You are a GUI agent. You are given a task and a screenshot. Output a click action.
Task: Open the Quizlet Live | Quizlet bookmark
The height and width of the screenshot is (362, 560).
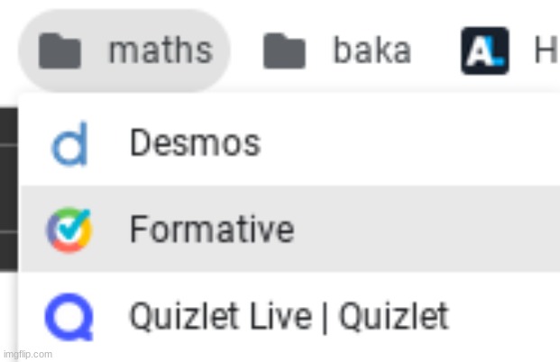(x=289, y=316)
